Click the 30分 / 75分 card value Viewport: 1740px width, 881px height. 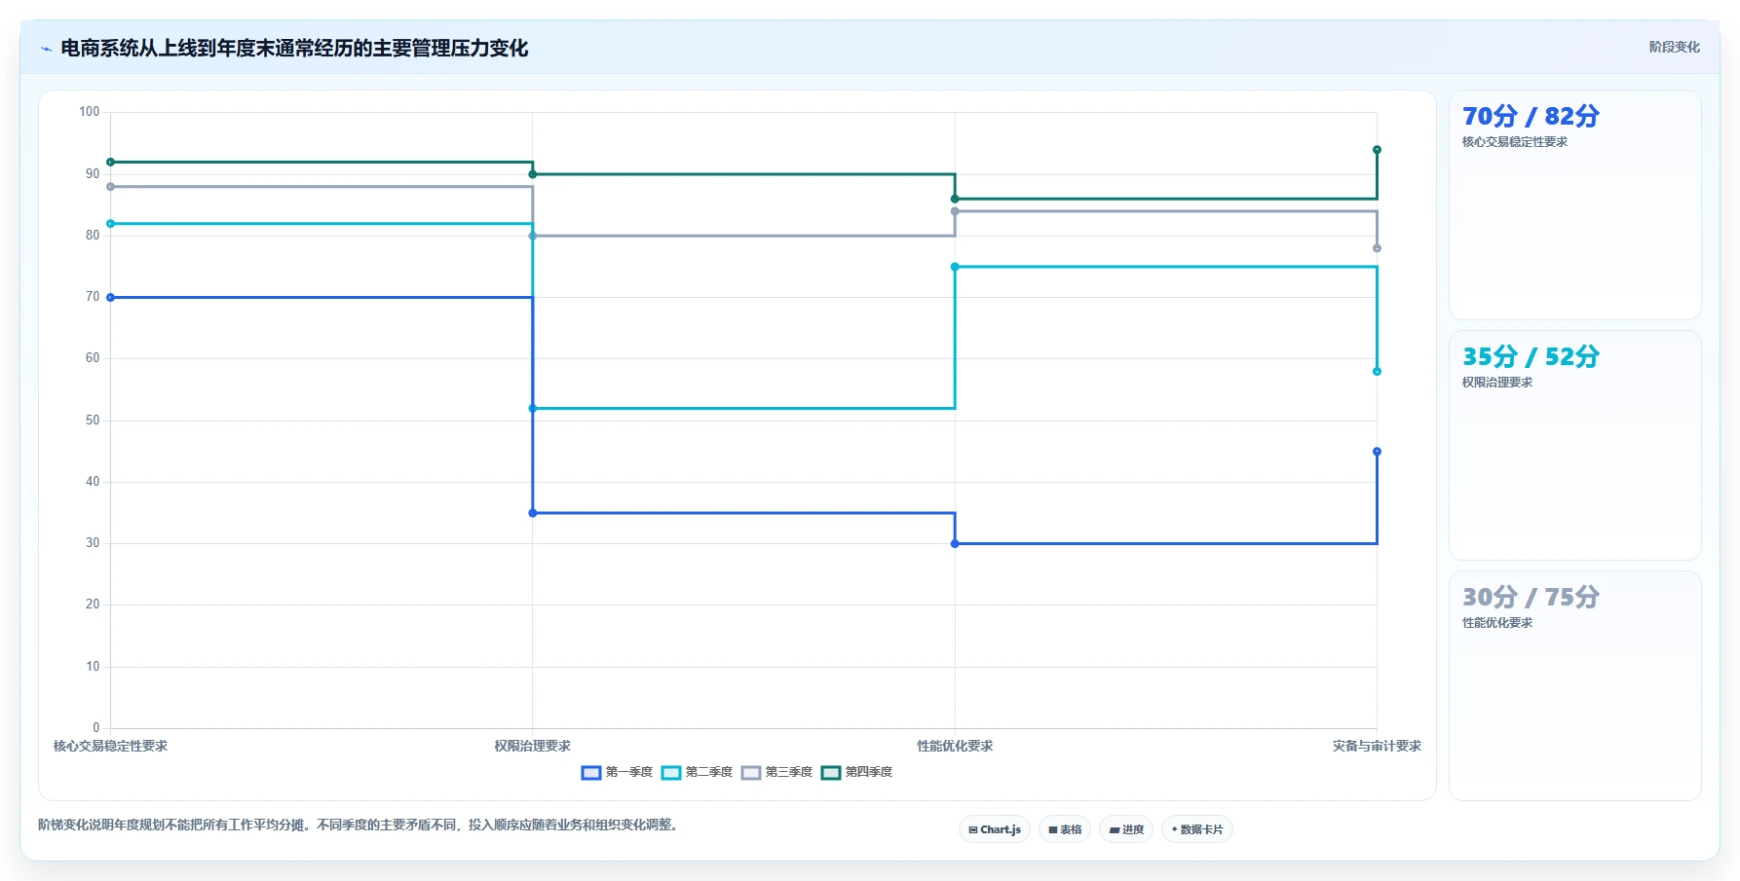[1531, 597]
